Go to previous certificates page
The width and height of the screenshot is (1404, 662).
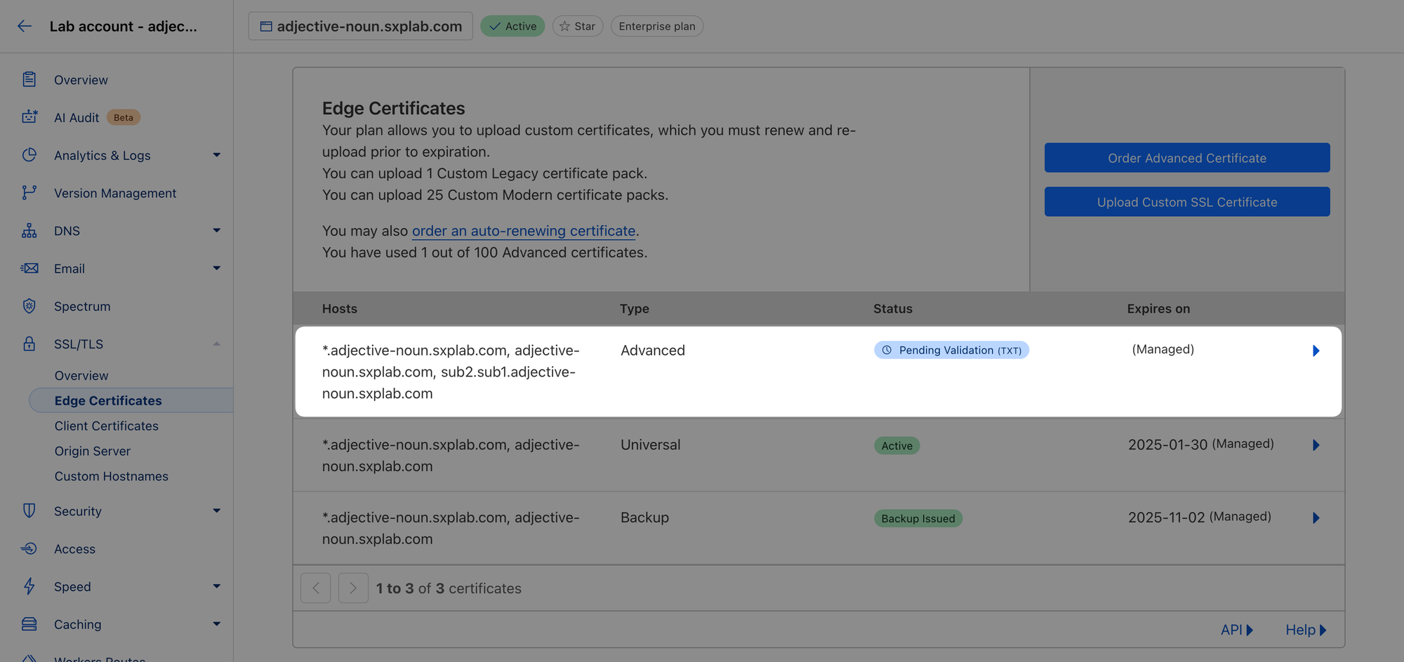(x=316, y=588)
